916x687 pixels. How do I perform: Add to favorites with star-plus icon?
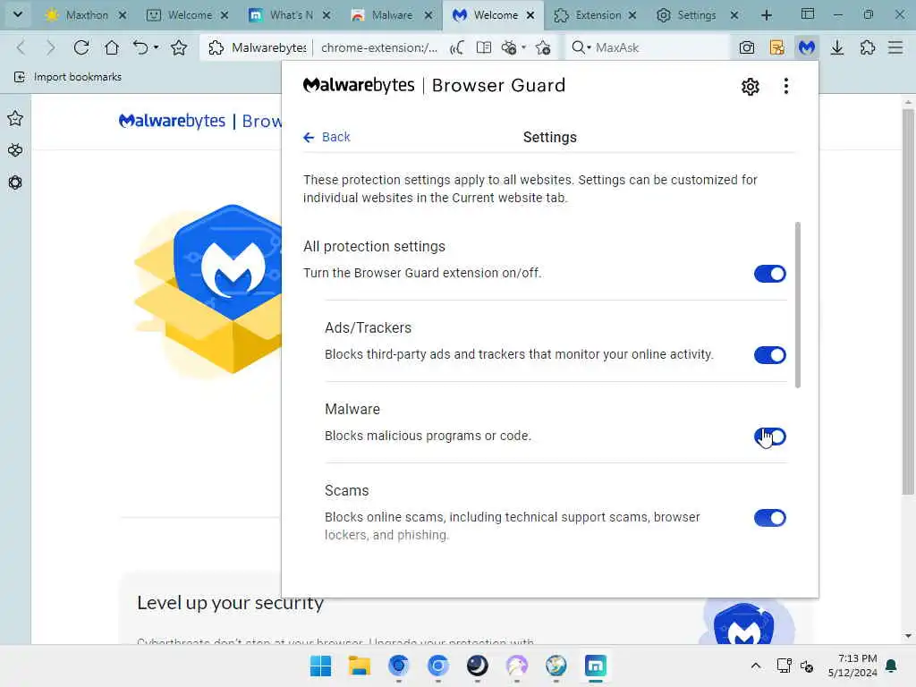(x=543, y=47)
